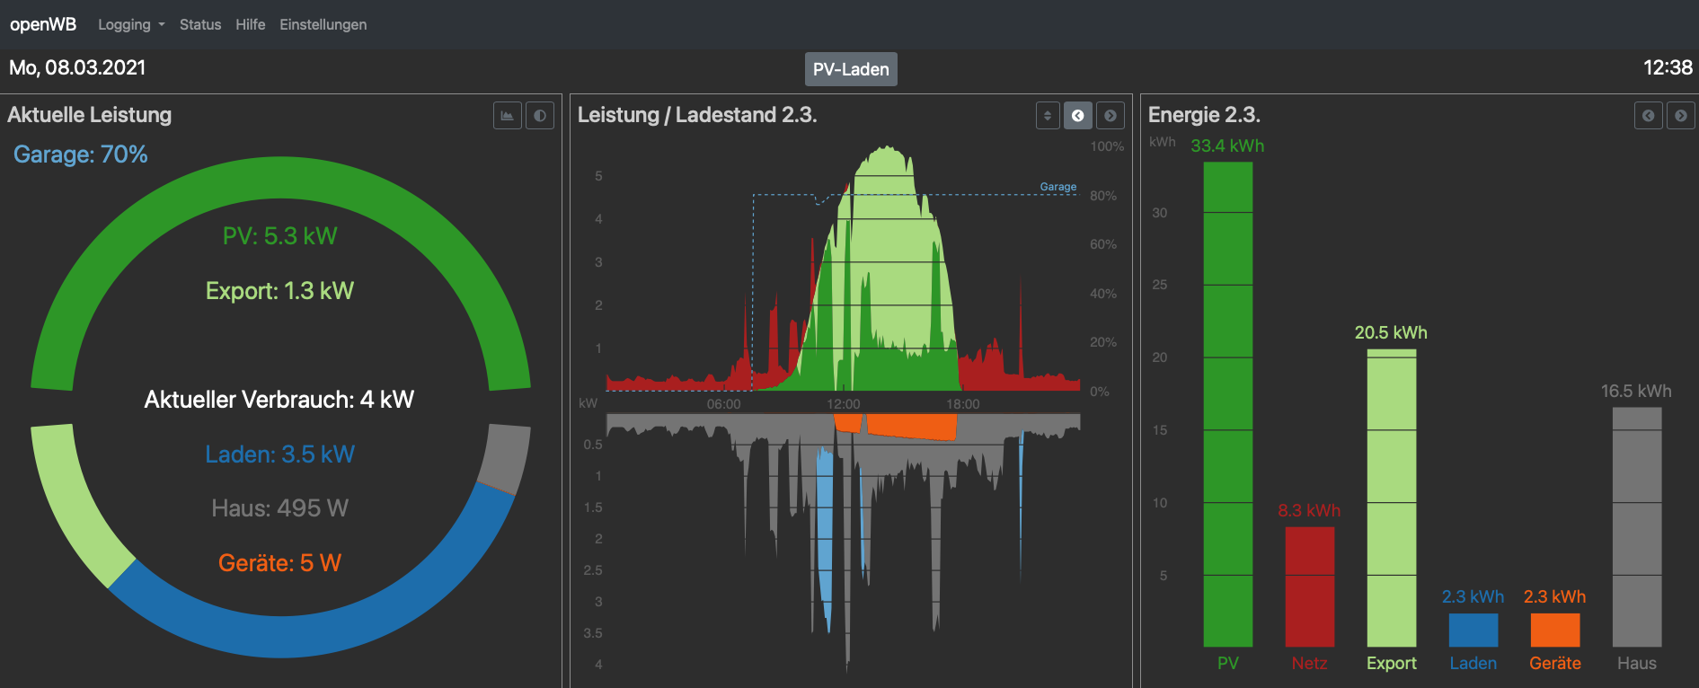Click the Garage: 70% charge level label
The height and width of the screenshot is (688, 1699).
[81, 154]
